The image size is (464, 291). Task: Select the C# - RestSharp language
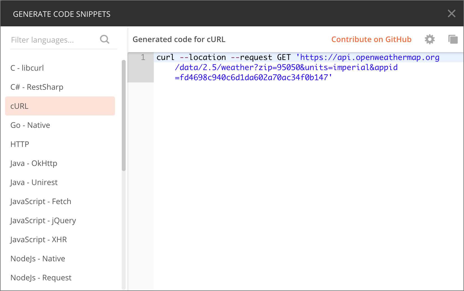pos(36,87)
